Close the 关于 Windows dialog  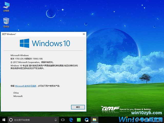pyautogui.click(x=84, y=34)
